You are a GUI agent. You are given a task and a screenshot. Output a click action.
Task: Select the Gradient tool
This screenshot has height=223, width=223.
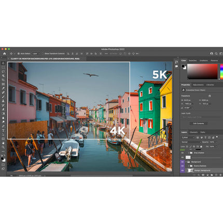(3, 114)
